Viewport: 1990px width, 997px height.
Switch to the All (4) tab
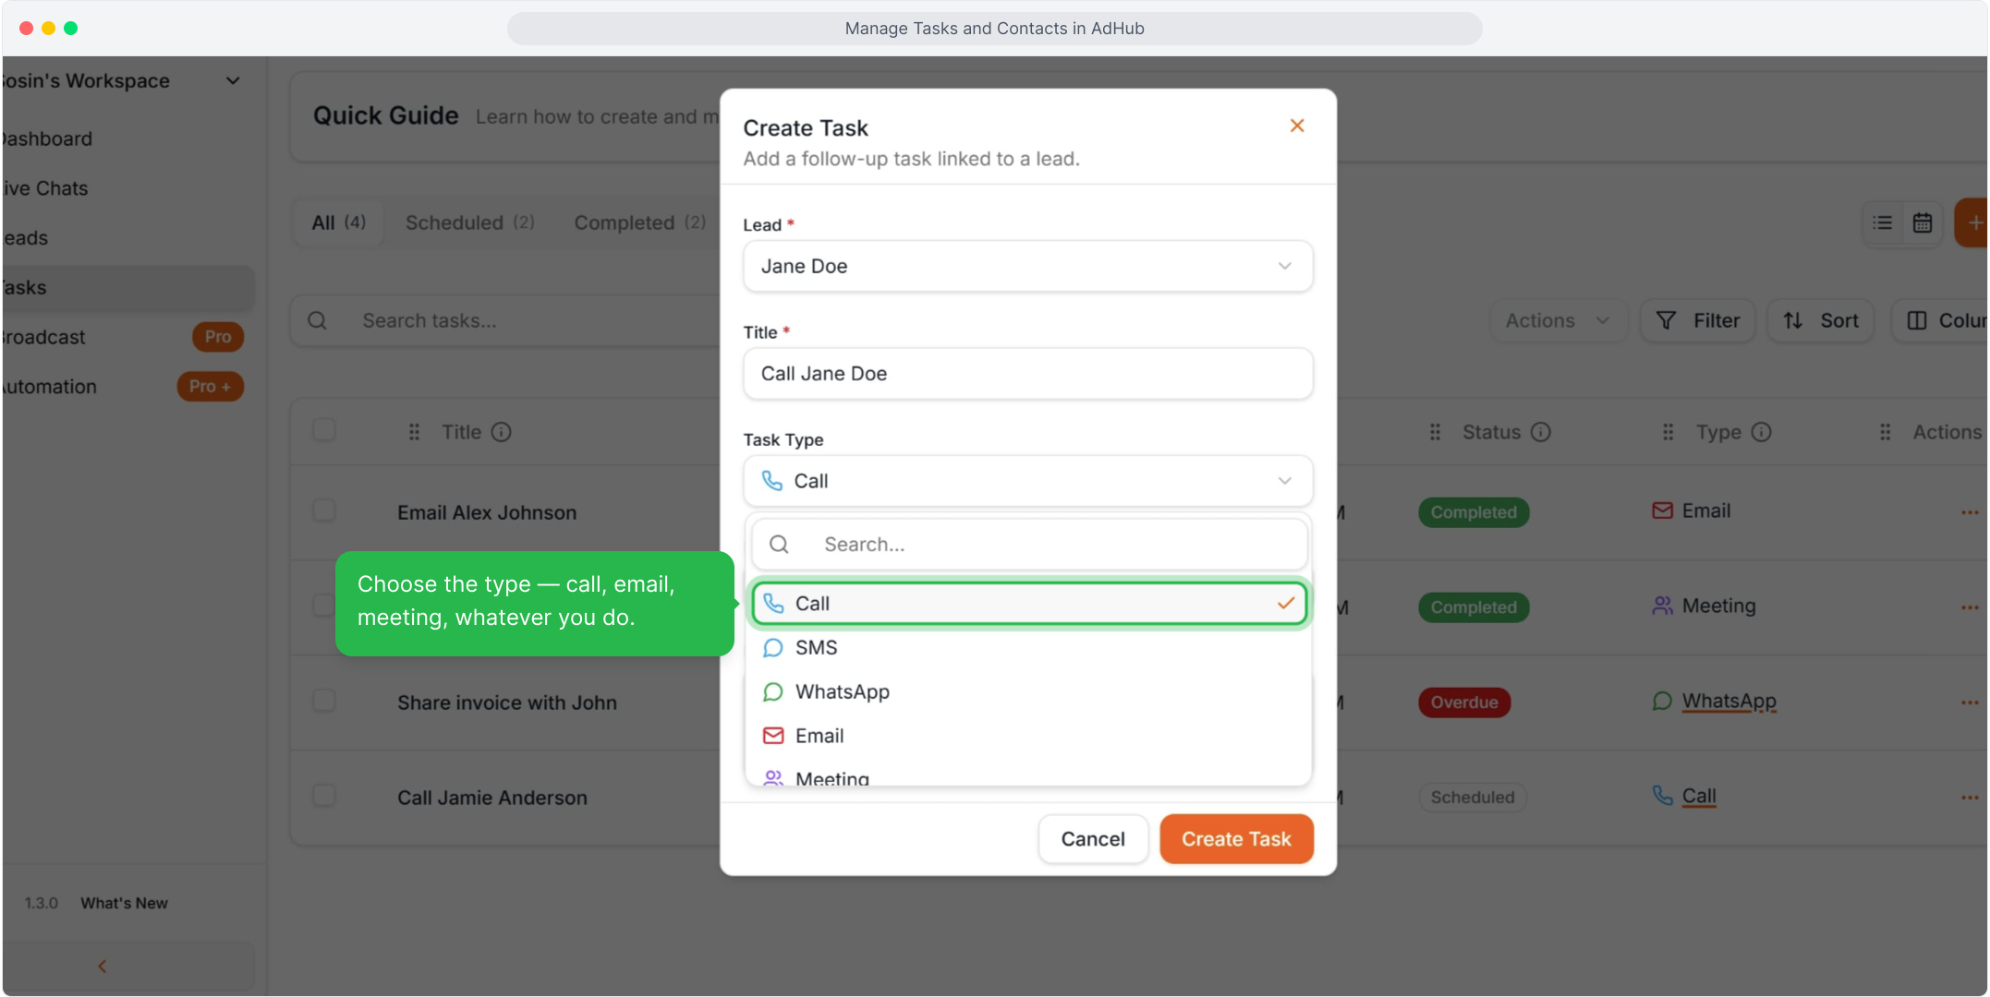point(338,222)
